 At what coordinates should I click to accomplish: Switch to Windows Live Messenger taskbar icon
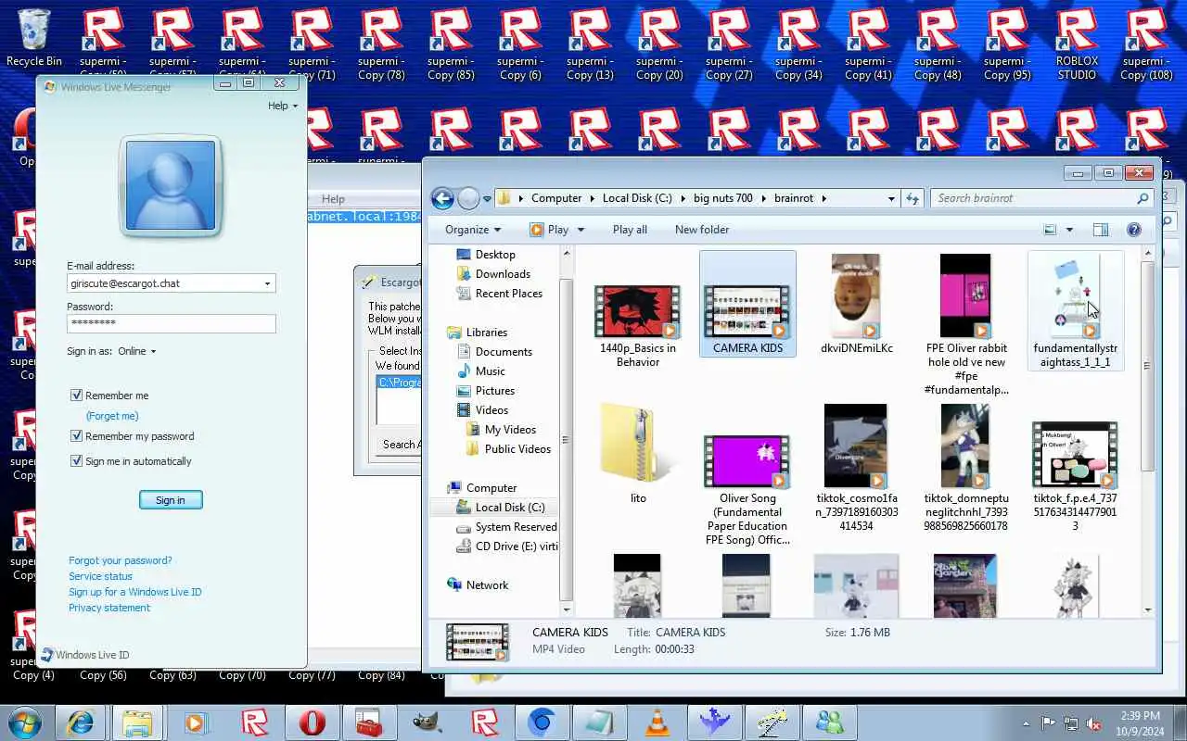coord(829,722)
